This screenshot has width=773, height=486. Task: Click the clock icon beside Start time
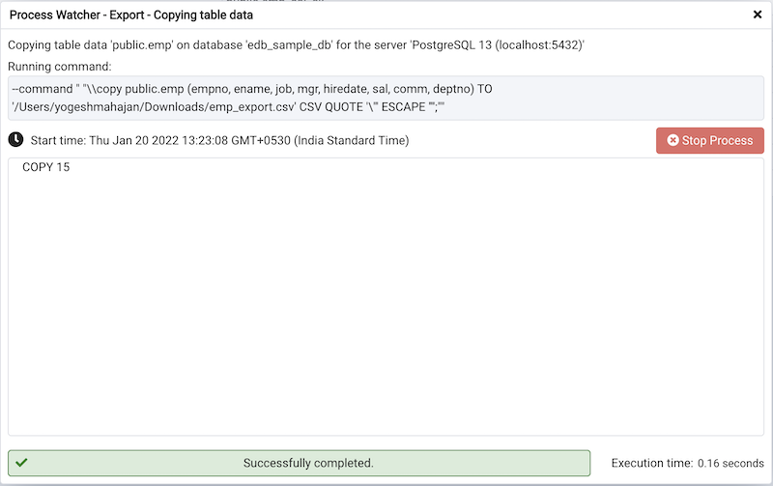(15, 140)
